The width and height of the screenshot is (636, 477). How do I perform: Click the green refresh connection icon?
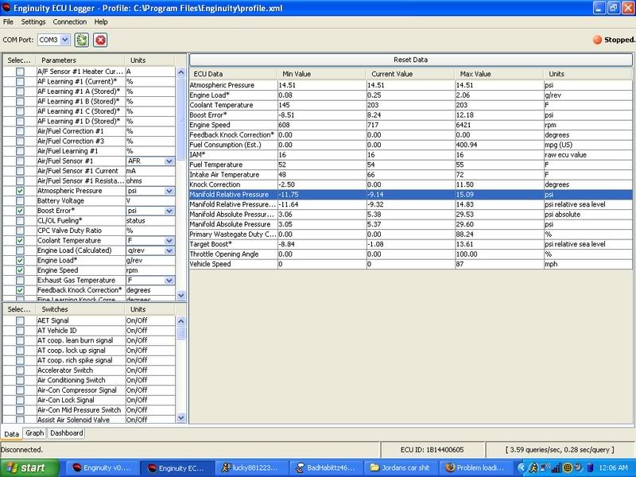[82, 40]
